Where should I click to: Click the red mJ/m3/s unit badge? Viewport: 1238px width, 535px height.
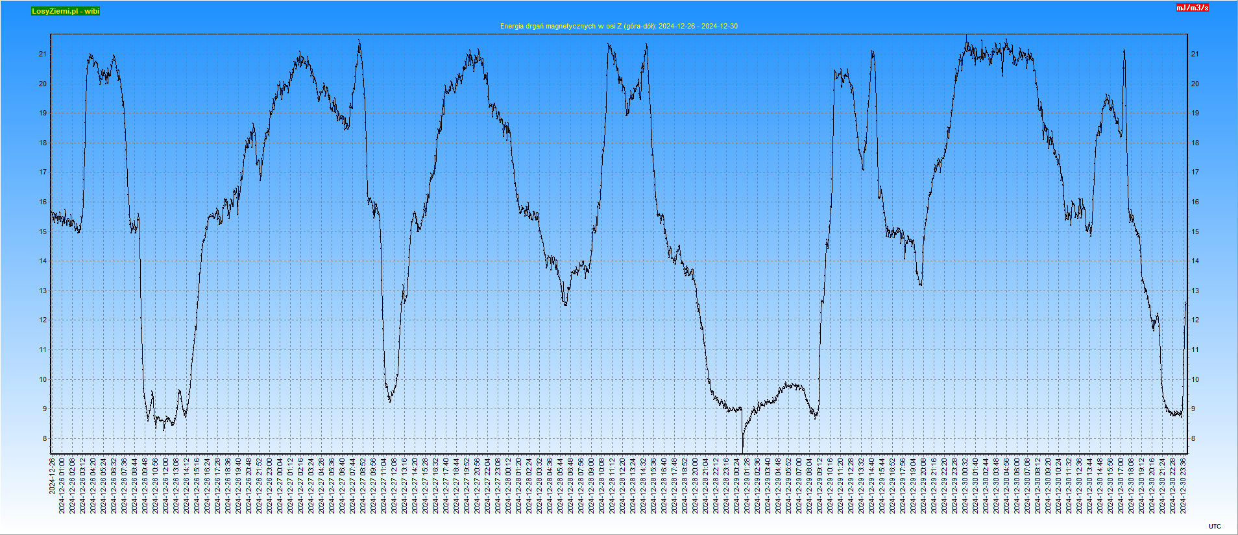[x=1193, y=8]
